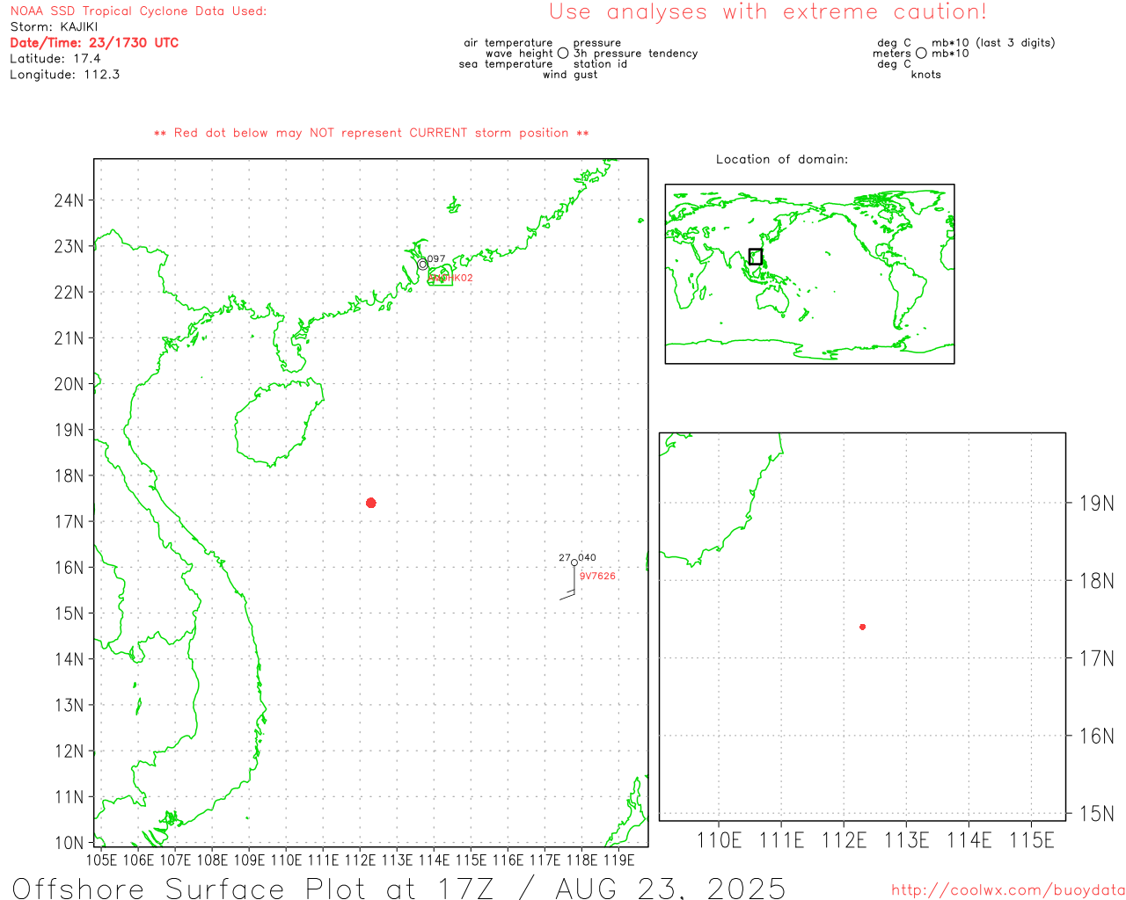
Task: Click 'NOAA SSD Tropical Cyclone Data Used:' heading
Action: tap(138, 11)
